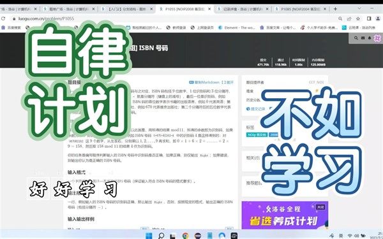The width and height of the screenshot is (383, 239).
Task: Click the Luogu site search icon
Action: point(356,38)
